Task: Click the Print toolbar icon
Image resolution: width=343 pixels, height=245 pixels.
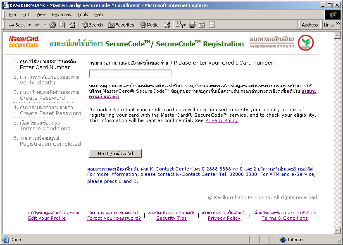Action: click(x=192, y=25)
